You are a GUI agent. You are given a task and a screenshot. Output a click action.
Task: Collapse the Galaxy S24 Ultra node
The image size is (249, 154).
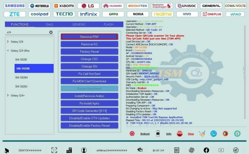[8, 51]
